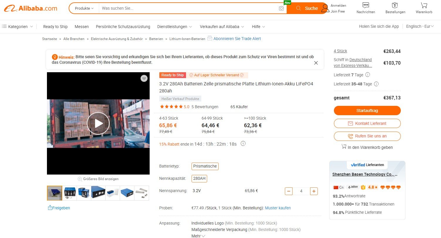Choose 280AH capacity option
The height and width of the screenshot is (238, 441).
199,178
